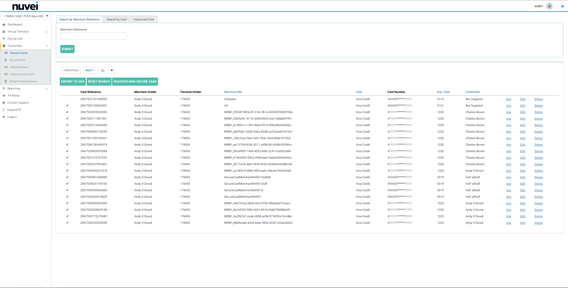The height and width of the screenshot is (288, 568).
Task: Click the FX Rates exchange icon
Action: pyautogui.click(x=4, y=96)
